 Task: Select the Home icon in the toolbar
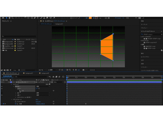(x=3, y=18)
